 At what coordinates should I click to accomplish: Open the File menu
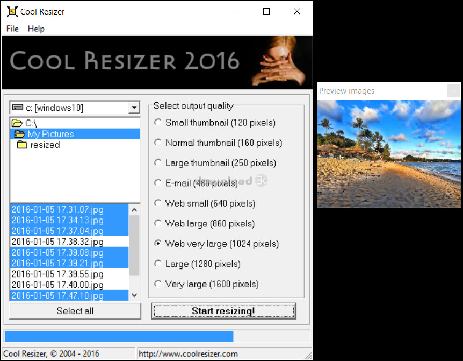pos(12,29)
